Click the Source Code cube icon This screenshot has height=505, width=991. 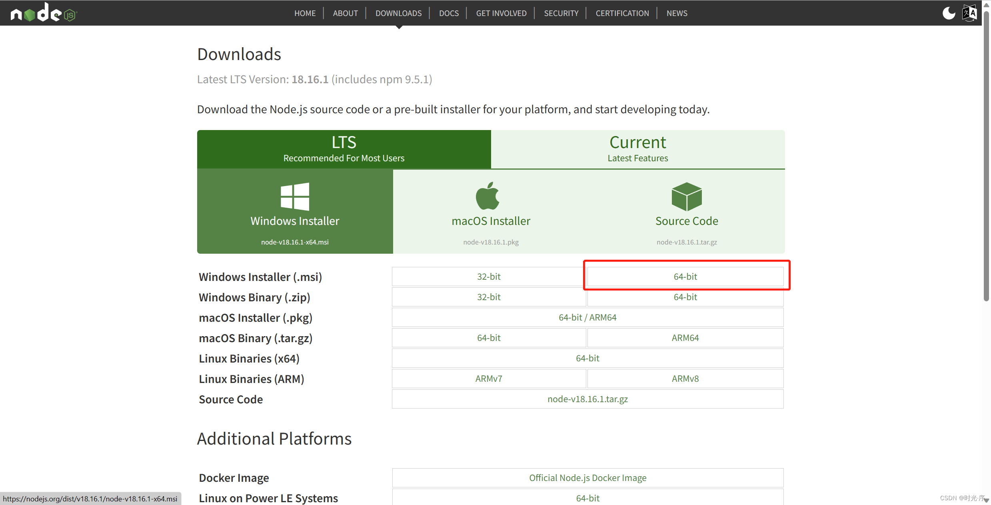[x=686, y=196]
